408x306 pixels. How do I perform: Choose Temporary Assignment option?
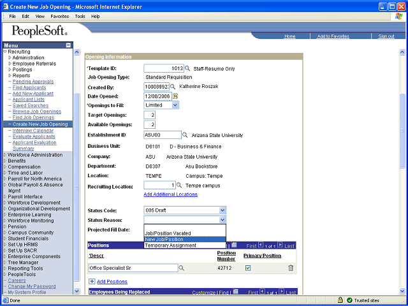pos(185,245)
